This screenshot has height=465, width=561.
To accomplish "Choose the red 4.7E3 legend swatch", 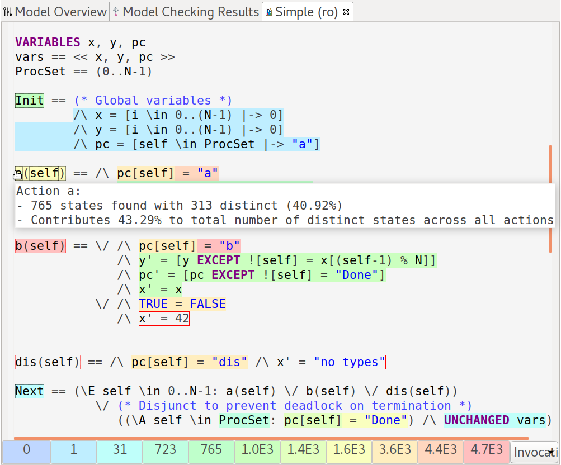I will (x=487, y=450).
